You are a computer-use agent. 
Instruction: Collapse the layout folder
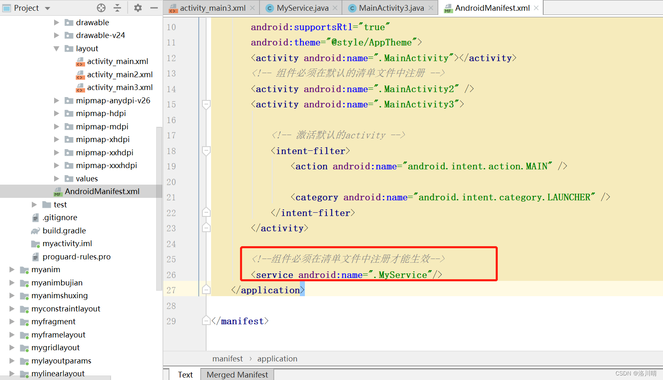[57, 48]
